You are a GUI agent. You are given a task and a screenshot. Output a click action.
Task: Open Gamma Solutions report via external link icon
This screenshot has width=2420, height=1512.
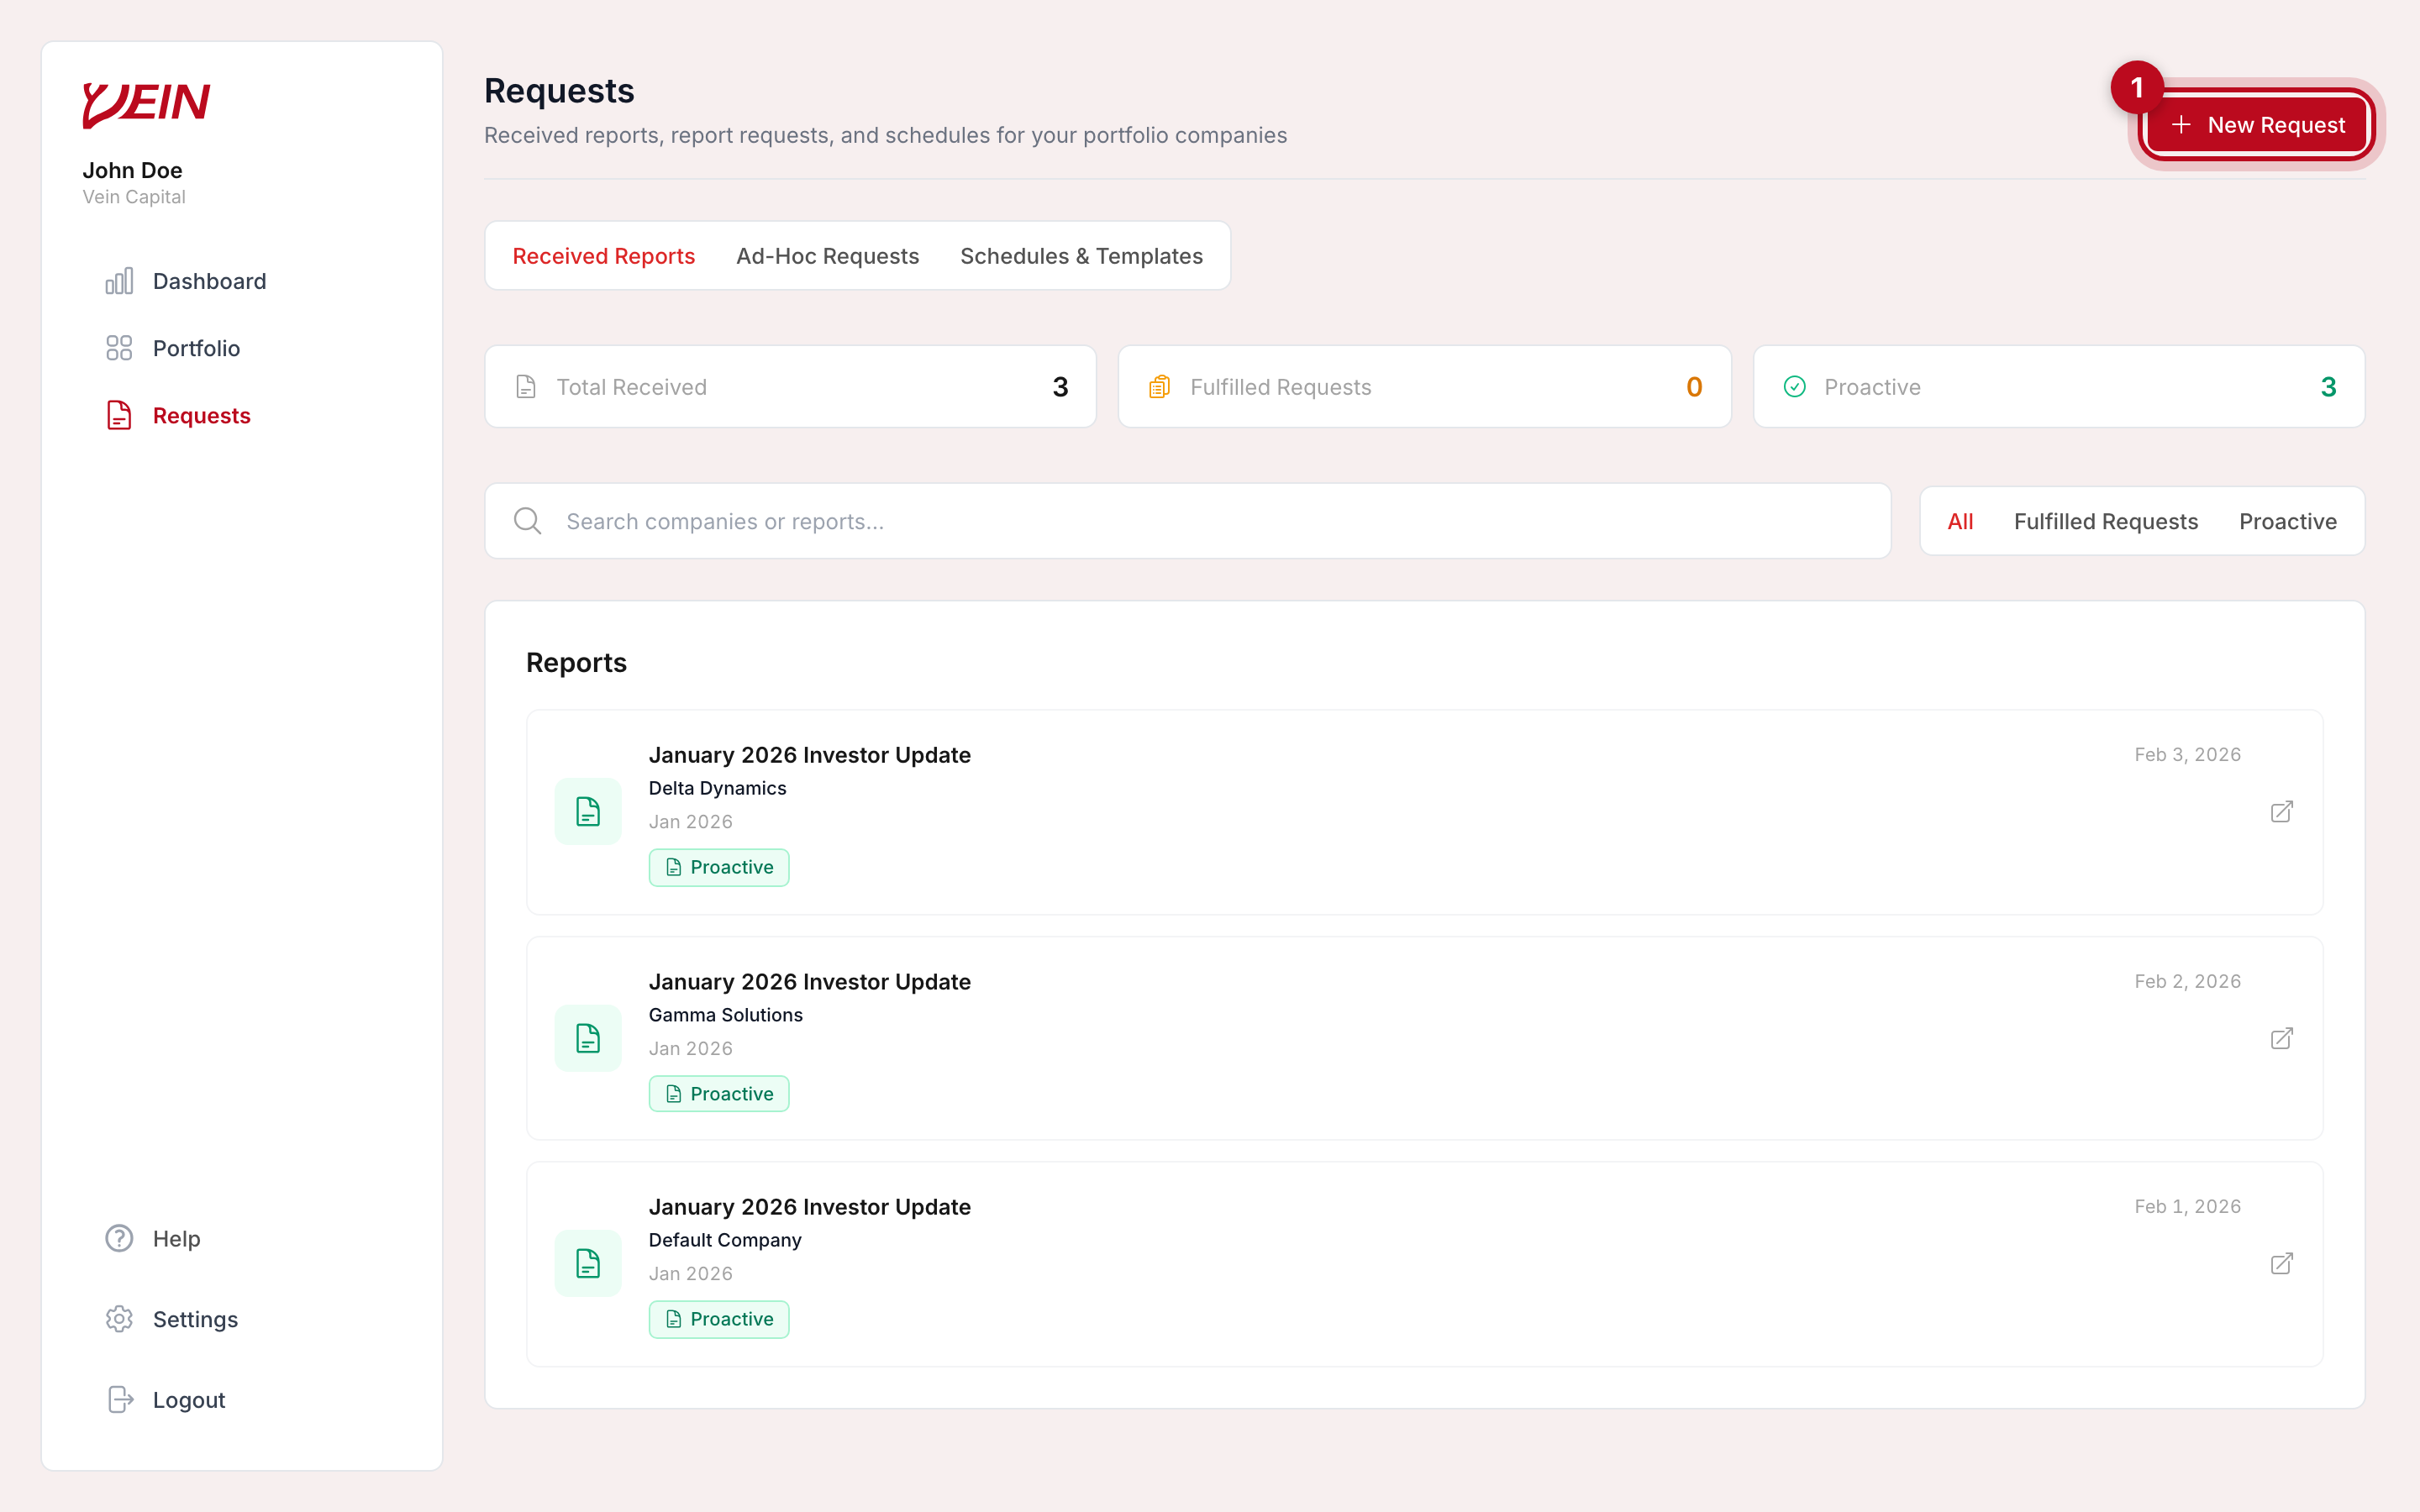click(2281, 1038)
